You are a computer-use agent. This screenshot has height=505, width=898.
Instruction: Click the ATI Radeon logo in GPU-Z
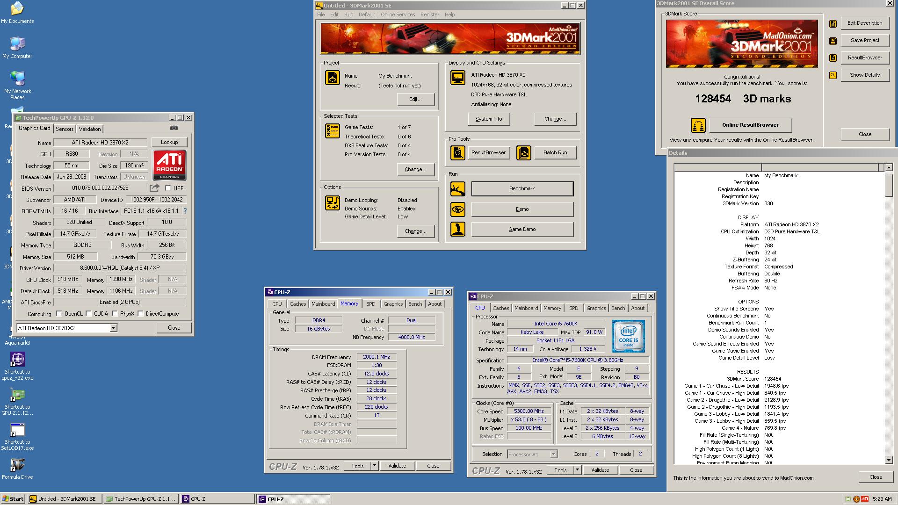tap(169, 165)
